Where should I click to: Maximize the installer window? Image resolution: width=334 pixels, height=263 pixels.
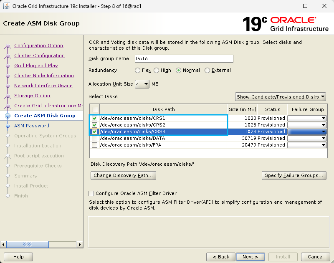tap(305, 6)
